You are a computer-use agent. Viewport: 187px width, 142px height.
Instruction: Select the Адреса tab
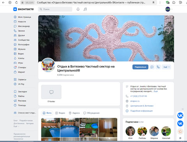tap(74, 113)
